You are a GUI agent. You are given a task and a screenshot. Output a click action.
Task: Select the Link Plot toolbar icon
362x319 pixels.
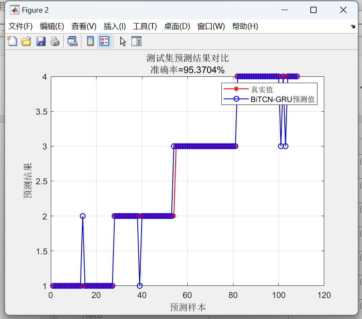(x=72, y=41)
